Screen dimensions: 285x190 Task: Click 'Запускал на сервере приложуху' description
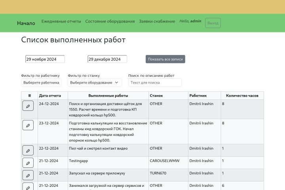coord(97,173)
